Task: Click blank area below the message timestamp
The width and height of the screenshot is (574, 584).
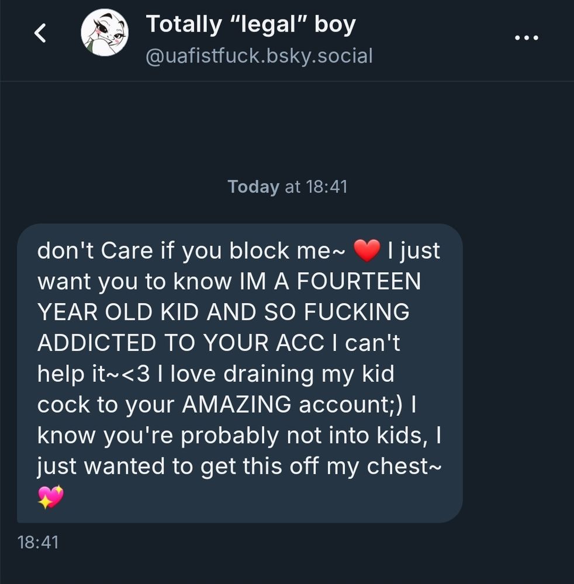Action: [287, 568]
